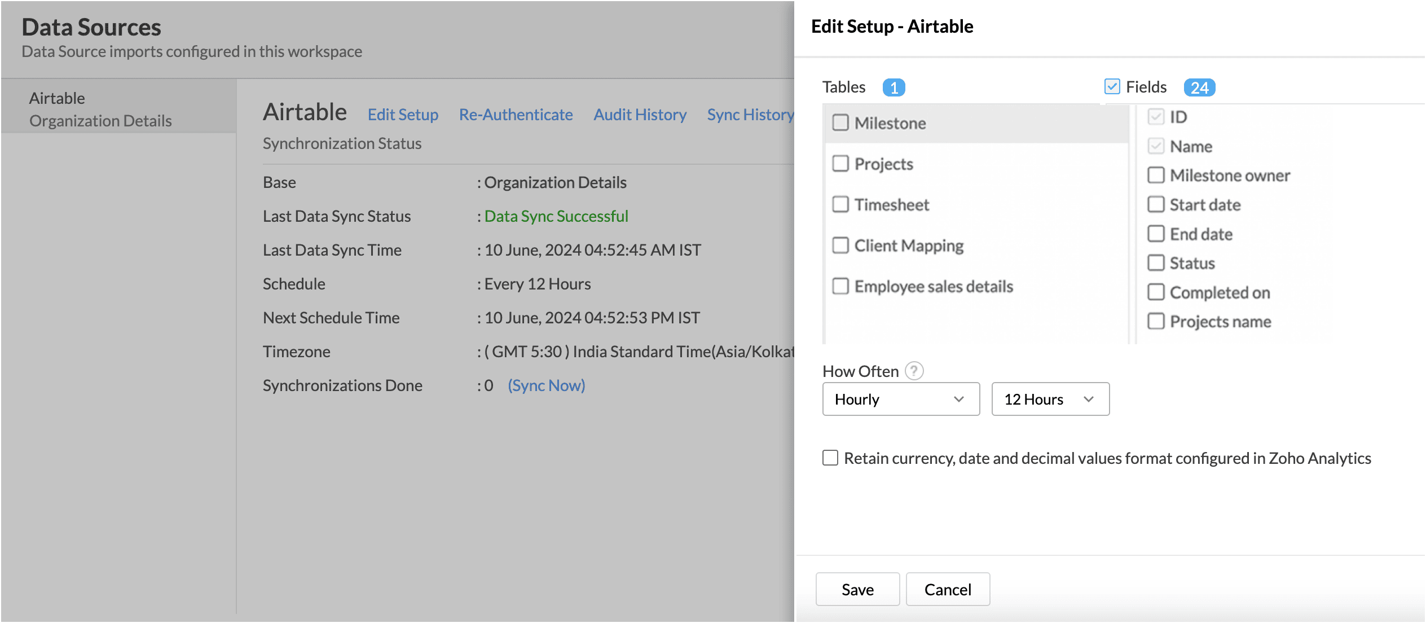Click the Base value Organization Details

(x=556, y=182)
